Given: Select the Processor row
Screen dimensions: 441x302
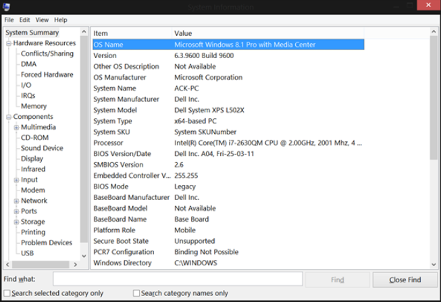Looking at the screenshot, I should pos(228,143).
